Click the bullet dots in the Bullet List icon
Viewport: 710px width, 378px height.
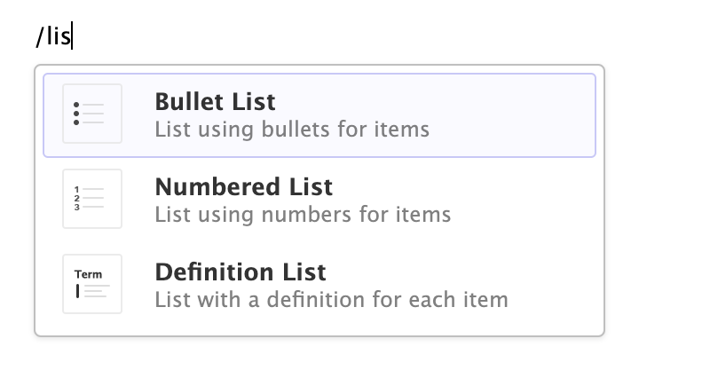pos(76,114)
